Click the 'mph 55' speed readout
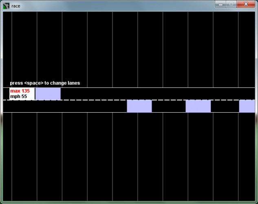The width and height of the screenshot is (258, 204). tap(19, 96)
